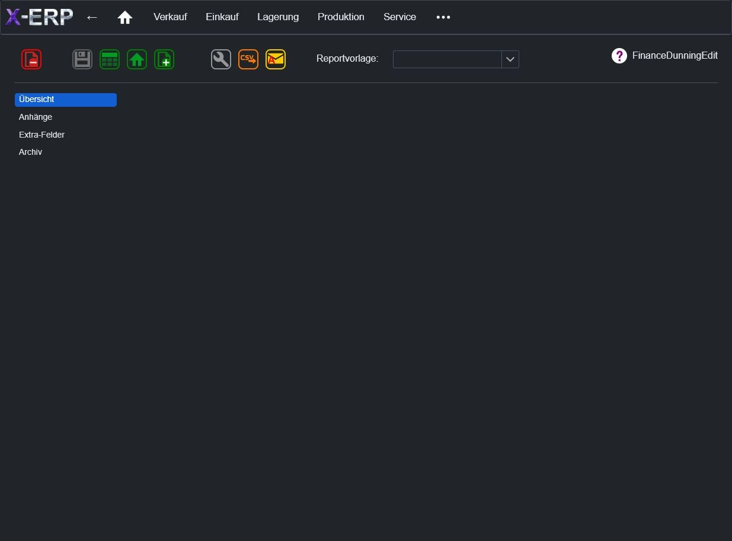Viewport: 732px width, 541px height.
Task: Open the Service menu
Action: tap(399, 17)
